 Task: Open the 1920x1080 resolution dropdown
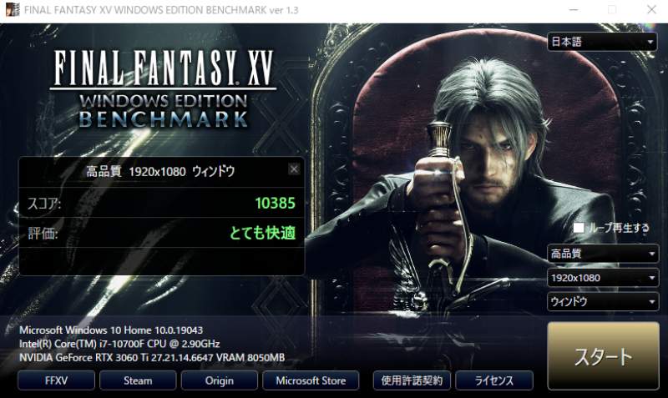tap(602, 278)
